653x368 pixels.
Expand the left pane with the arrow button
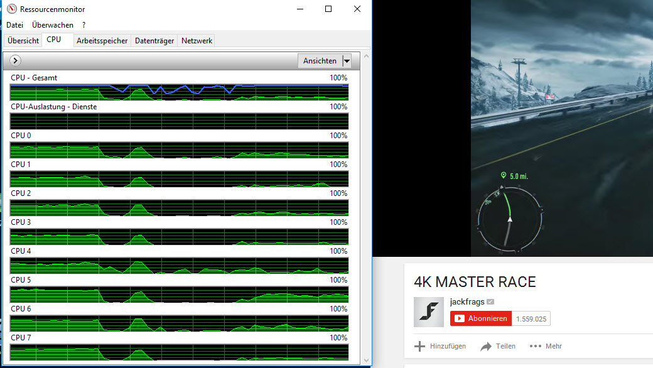coord(16,61)
